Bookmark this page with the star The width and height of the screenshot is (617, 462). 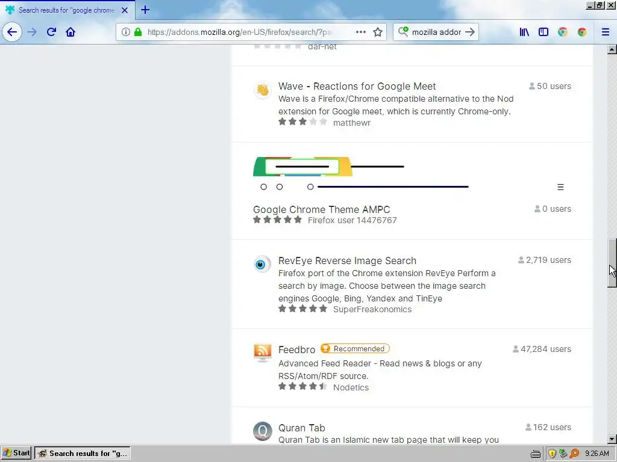point(378,32)
